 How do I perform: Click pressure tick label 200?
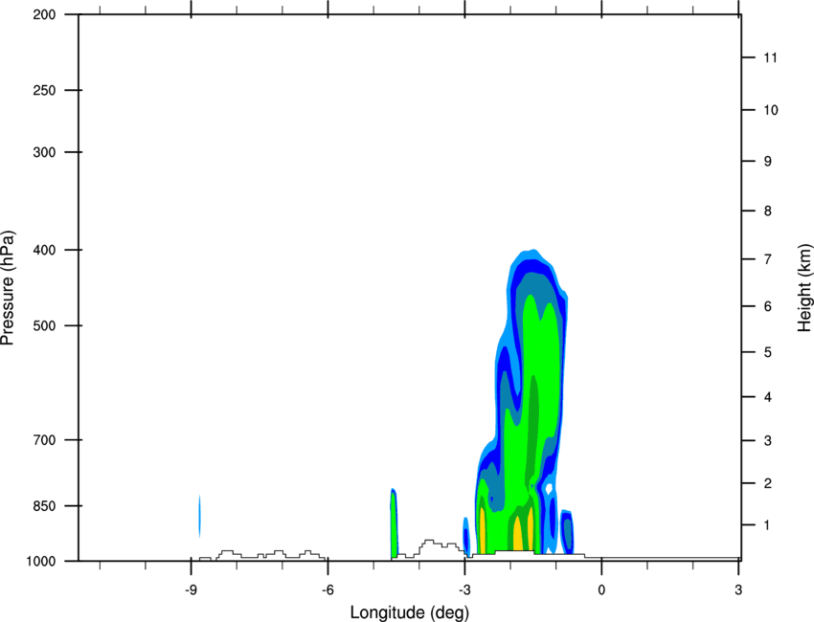[45, 14]
